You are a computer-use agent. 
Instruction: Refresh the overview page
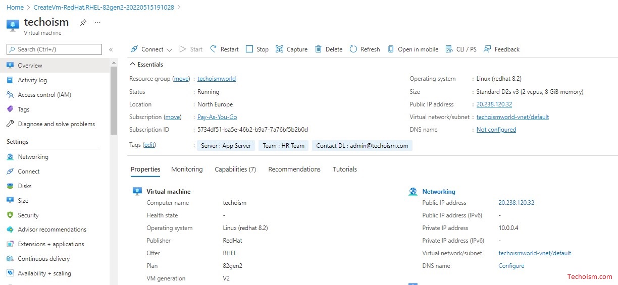click(x=365, y=49)
